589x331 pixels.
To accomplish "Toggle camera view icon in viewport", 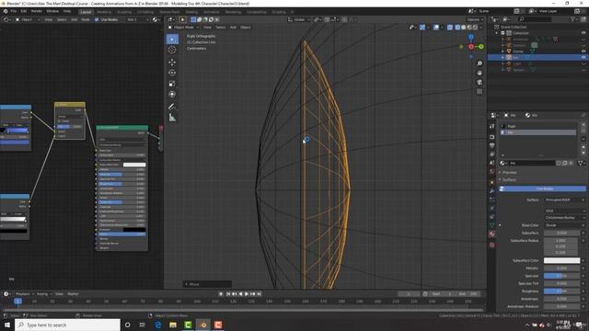I will (x=479, y=82).
